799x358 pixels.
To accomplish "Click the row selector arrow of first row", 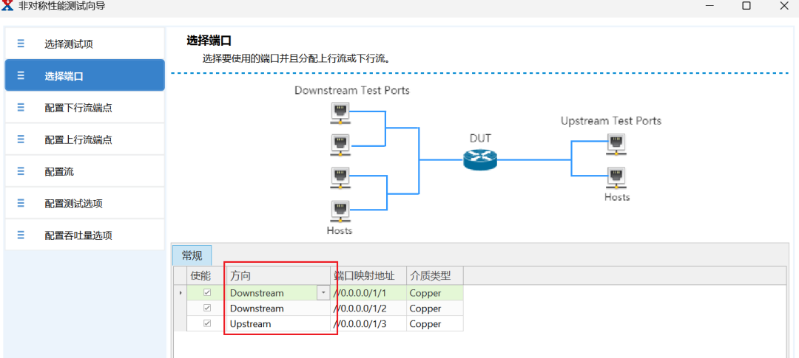I will click(179, 293).
